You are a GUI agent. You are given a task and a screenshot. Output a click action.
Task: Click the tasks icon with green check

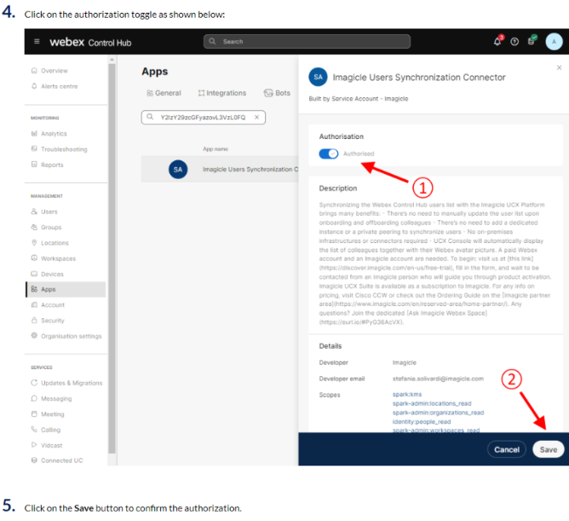[x=532, y=41]
